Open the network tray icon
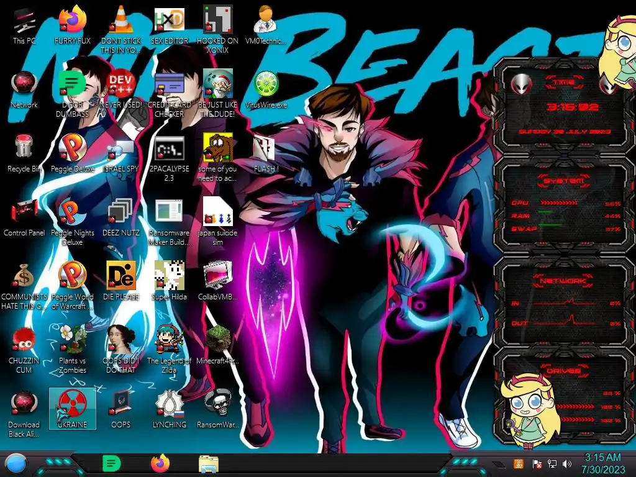 pos(552,464)
